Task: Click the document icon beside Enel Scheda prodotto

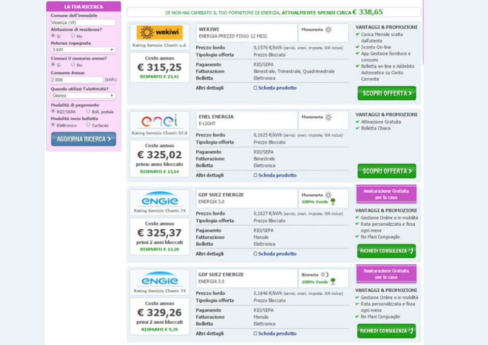Action: pyautogui.click(x=255, y=175)
